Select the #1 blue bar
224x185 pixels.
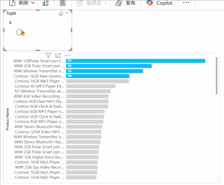click(x=135, y=61)
